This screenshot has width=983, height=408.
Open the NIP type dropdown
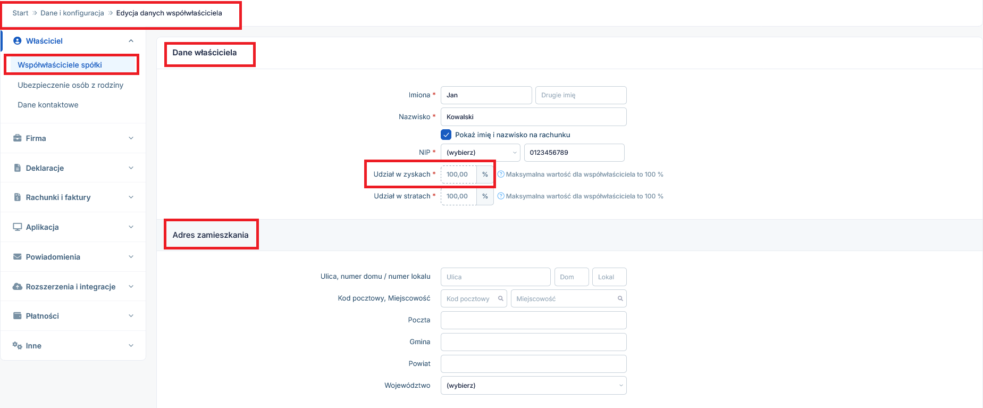pyautogui.click(x=481, y=153)
